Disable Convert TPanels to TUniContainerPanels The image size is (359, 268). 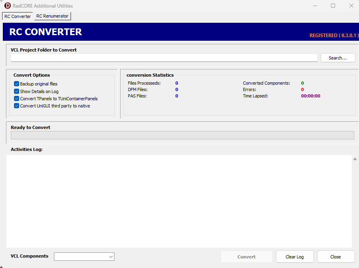[x=17, y=99]
